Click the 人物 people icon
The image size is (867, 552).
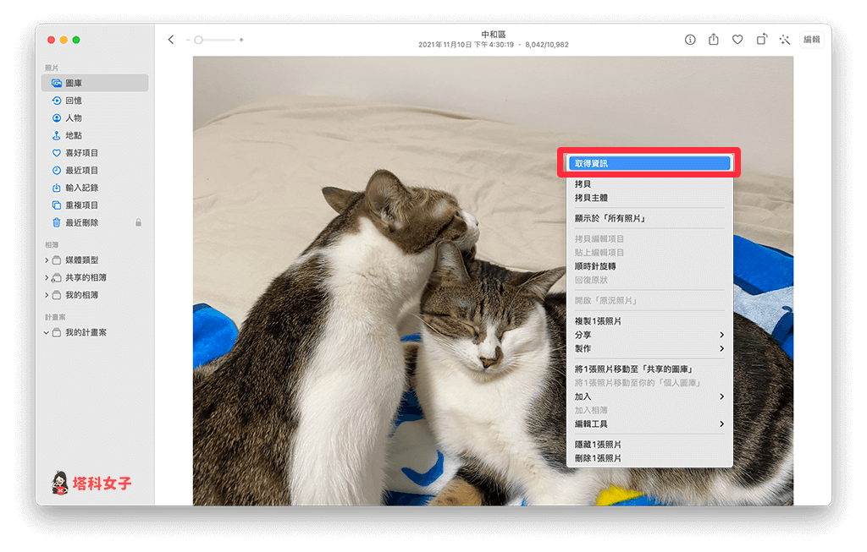click(57, 118)
